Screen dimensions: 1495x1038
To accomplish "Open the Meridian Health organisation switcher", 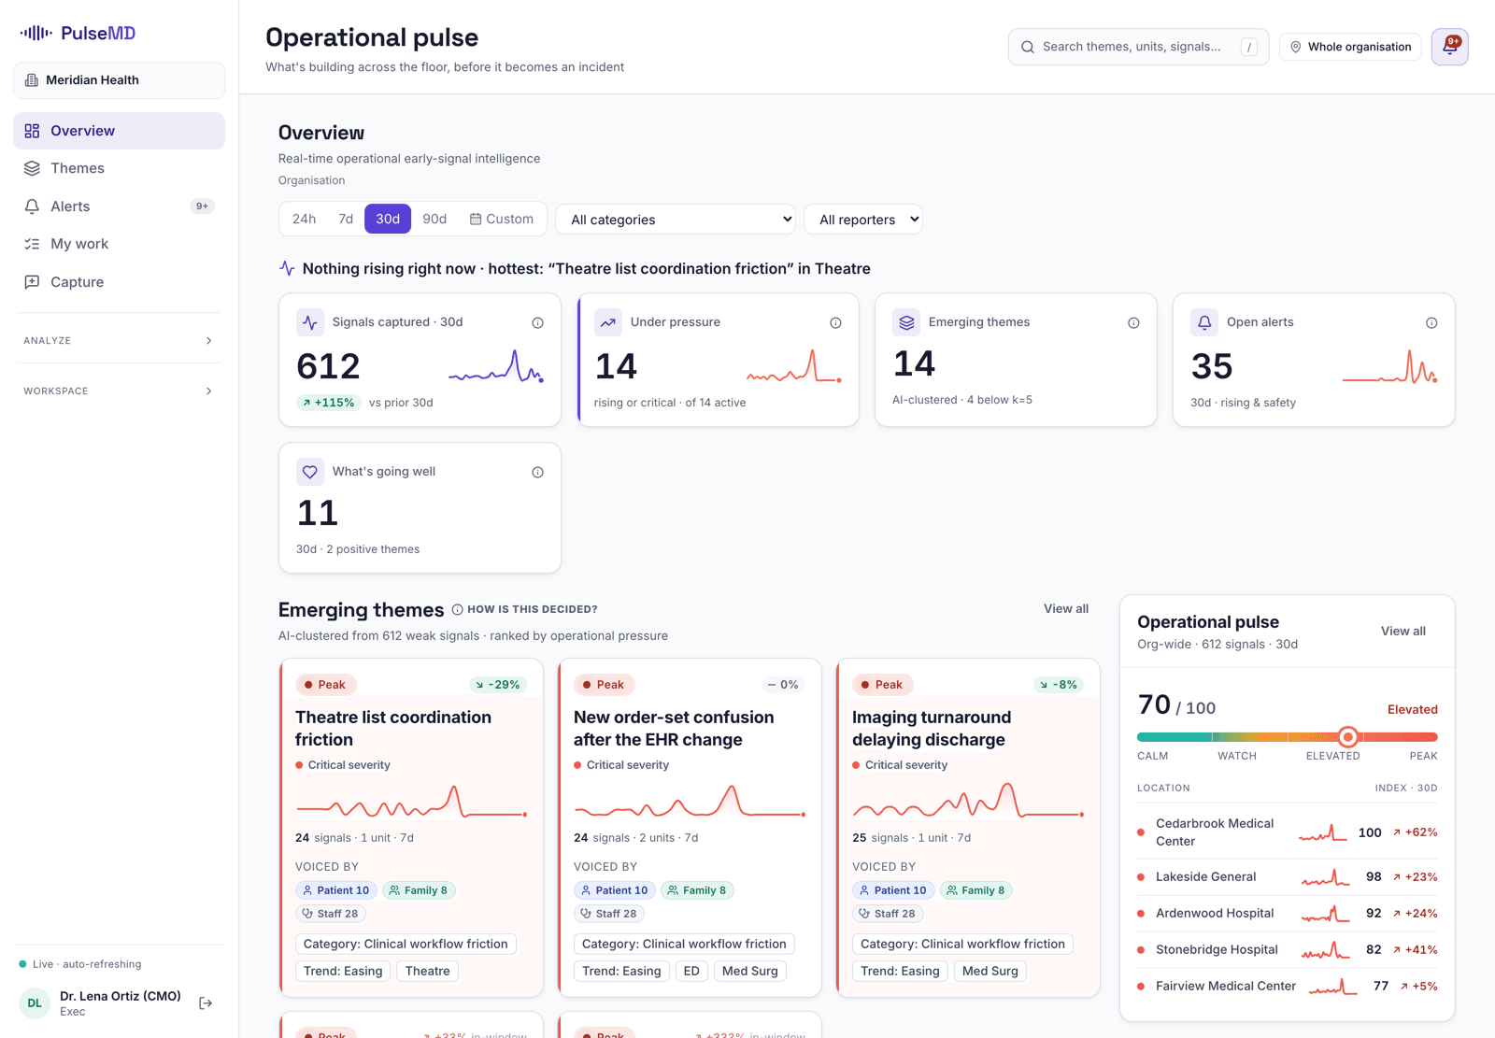I will coord(119,80).
